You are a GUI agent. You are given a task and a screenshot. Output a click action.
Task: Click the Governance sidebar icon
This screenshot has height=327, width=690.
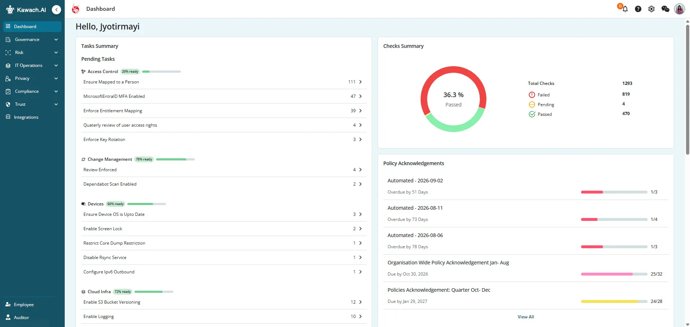tap(8, 40)
